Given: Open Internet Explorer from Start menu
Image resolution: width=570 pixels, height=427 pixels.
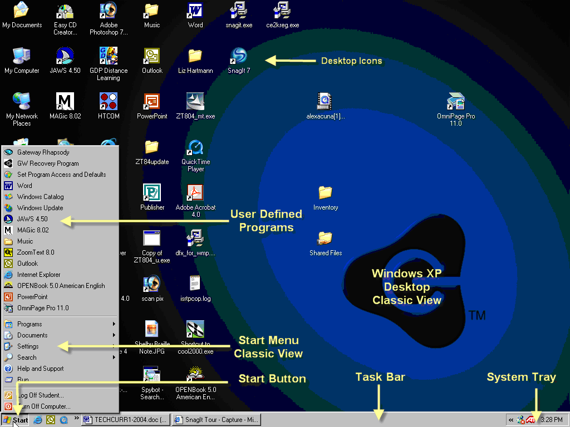Looking at the screenshot, I should pyautogui.click(x=60, y=275).
